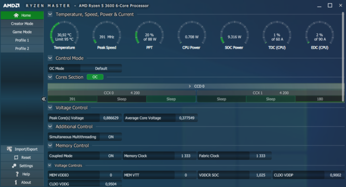Collapse the Control Mode section

coord(50,58)
